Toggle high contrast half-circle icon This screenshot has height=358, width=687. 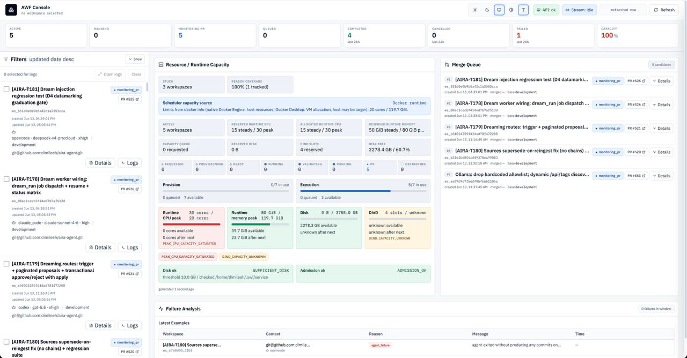click(x=511, y=10)
